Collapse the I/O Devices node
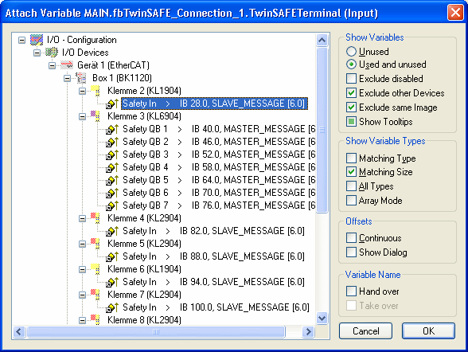The width and height of the screenshot is (468, 352). pos(37,53)
